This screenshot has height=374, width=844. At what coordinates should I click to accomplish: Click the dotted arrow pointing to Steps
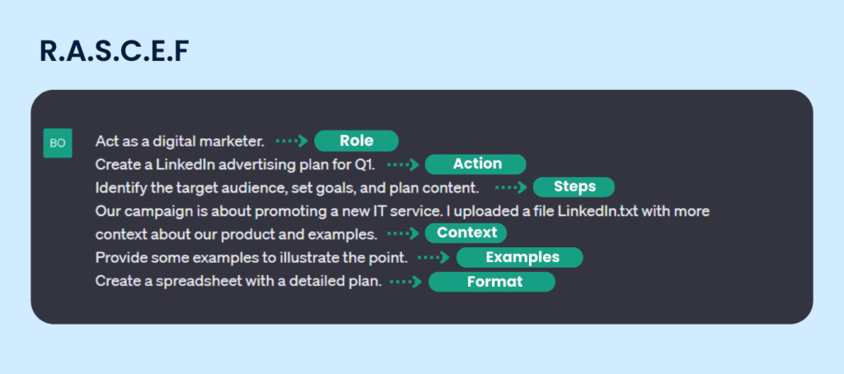511,187
